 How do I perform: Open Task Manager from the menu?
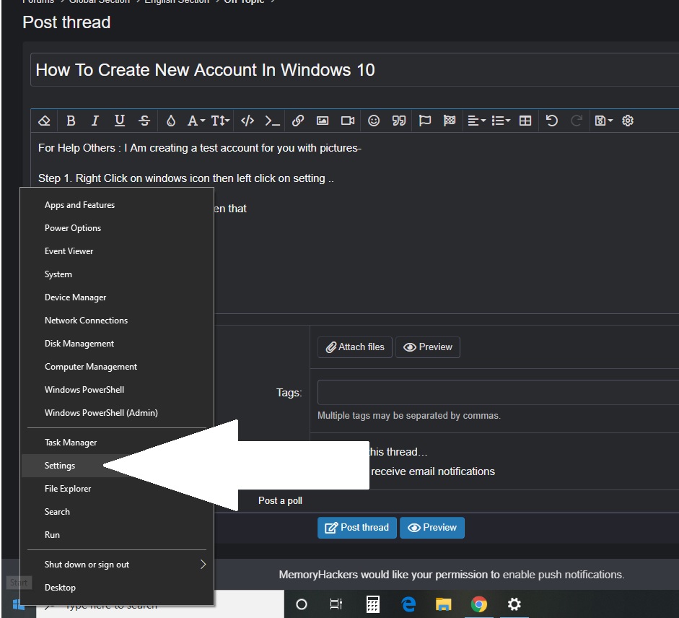coord(117,443)
